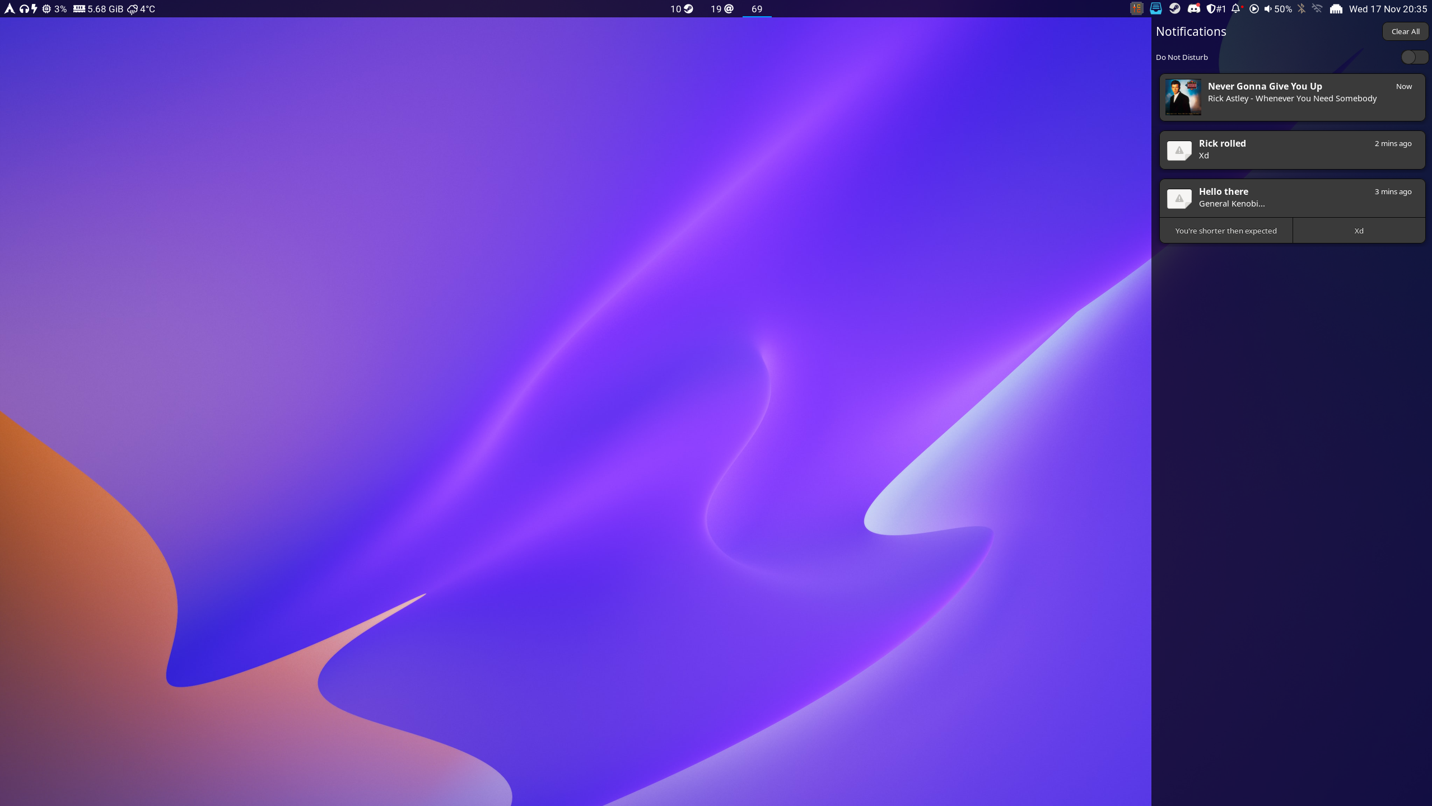Click the Rick Astley album art thumbnail

(1183, 97)
